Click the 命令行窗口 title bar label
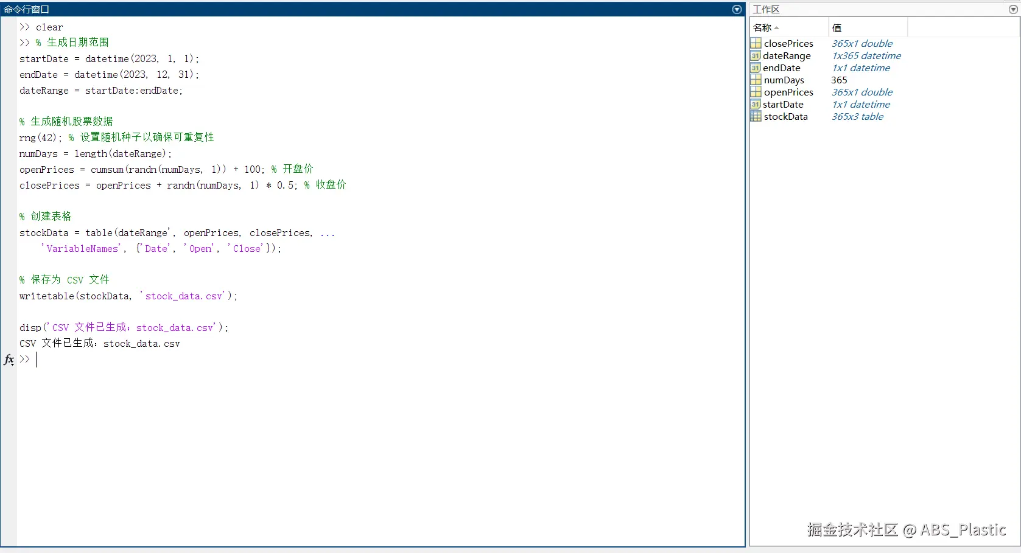The height and width of the screenshot is (553, 1021). (x=27, y=9)
